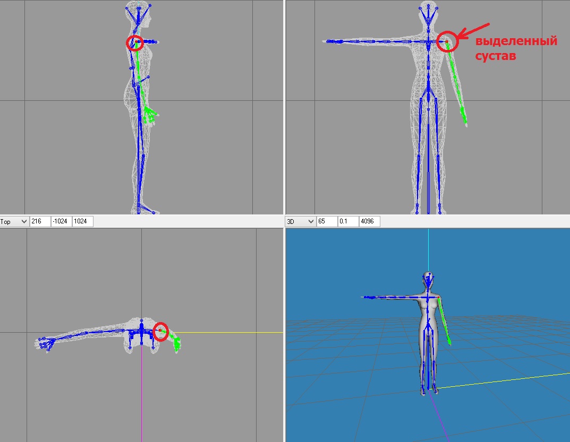The width and height of the screenshot is (570, 442).
Task: Open the 3D view mode dropdown
Action: pos(301,221)
